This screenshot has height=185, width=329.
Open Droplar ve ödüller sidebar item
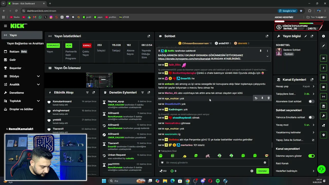pos(22,109)
